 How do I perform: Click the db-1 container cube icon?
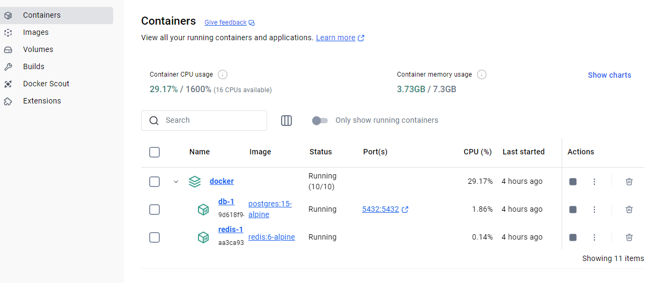[x=203, y=210]
